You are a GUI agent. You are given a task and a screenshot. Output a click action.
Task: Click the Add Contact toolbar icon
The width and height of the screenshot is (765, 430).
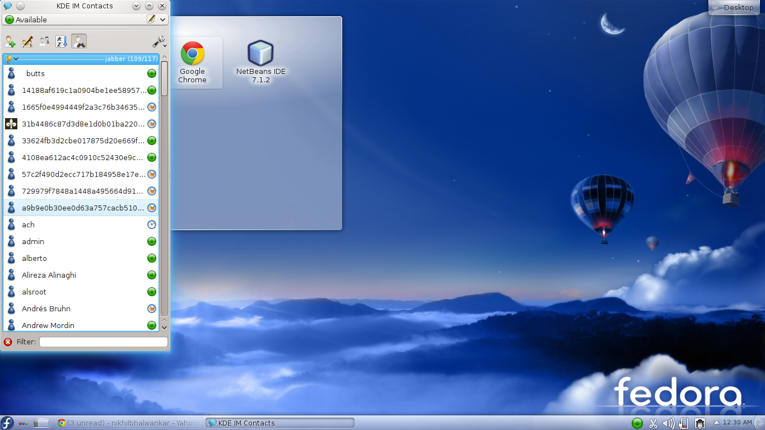10,41
